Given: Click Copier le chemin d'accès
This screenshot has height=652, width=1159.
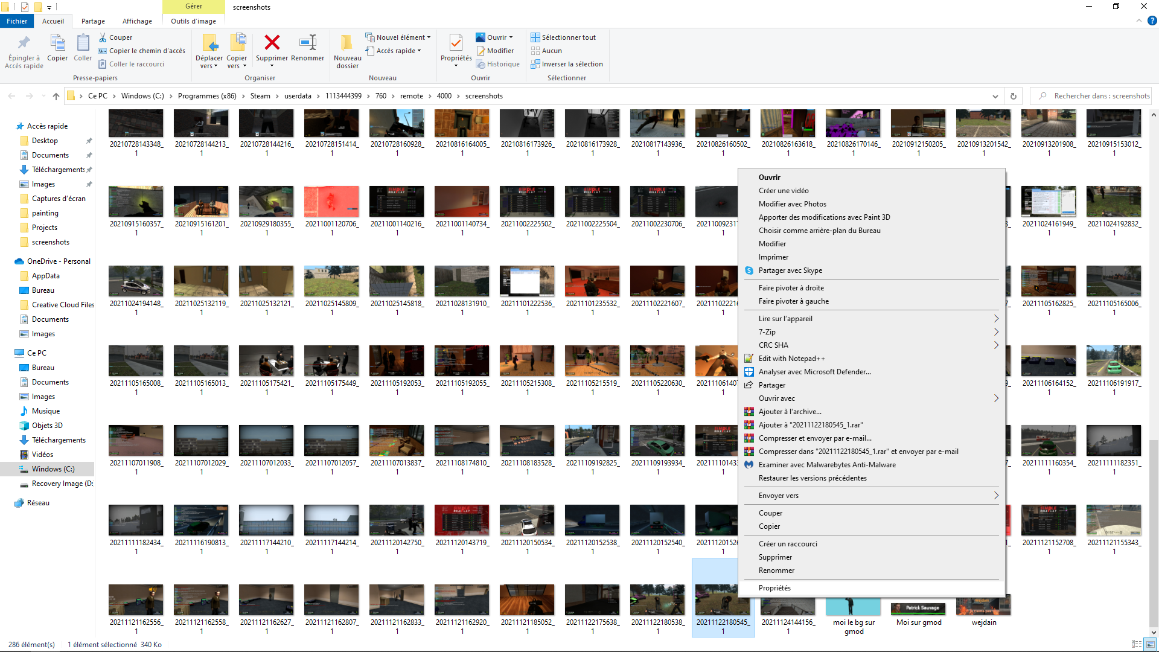Looking at the screenshot, I should (147, 51).
